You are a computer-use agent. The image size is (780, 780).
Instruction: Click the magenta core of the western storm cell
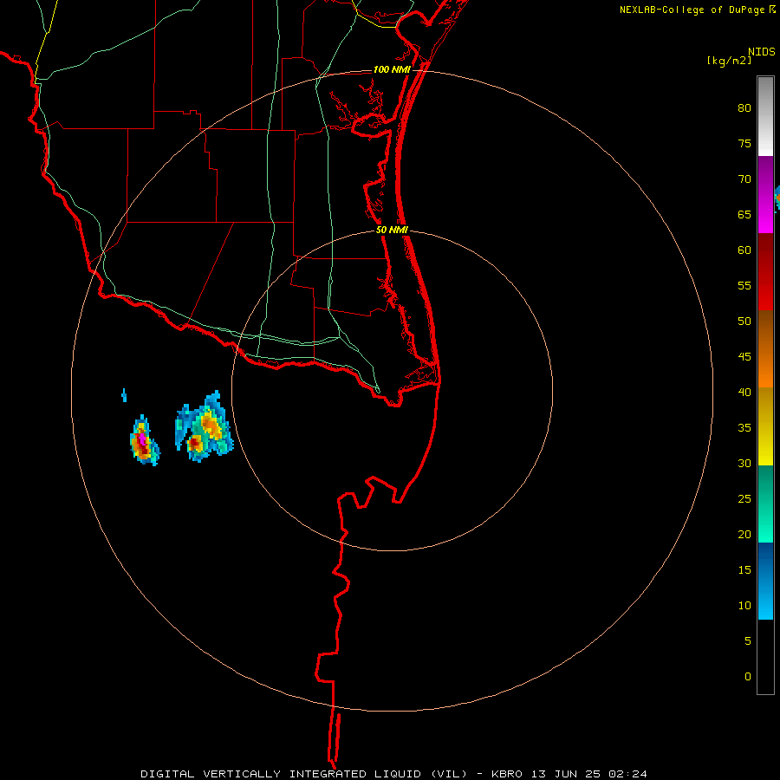point(142,439)
